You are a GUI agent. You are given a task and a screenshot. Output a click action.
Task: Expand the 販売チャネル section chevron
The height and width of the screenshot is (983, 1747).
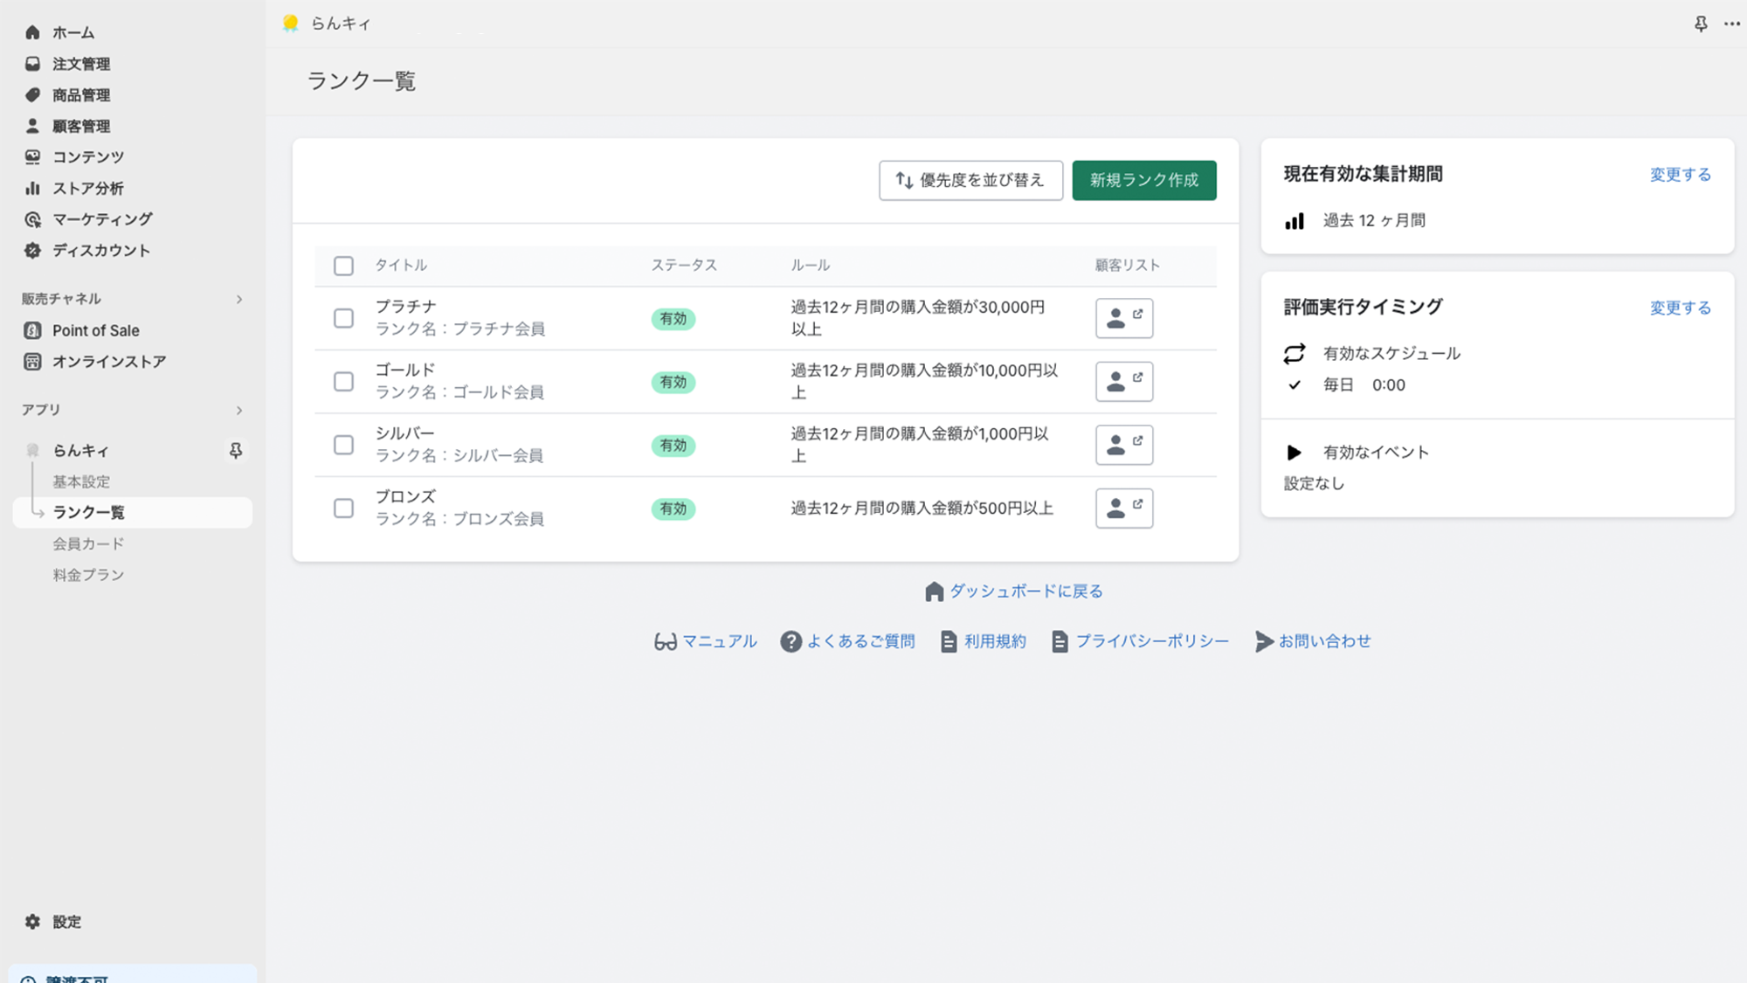[238, 300]
